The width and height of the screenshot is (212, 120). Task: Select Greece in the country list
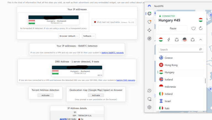click(x=181, y=58)
